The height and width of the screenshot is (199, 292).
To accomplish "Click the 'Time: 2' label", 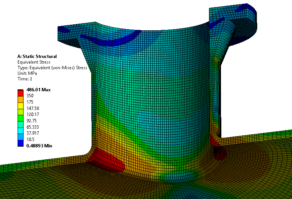I will (x=25, y=79).
